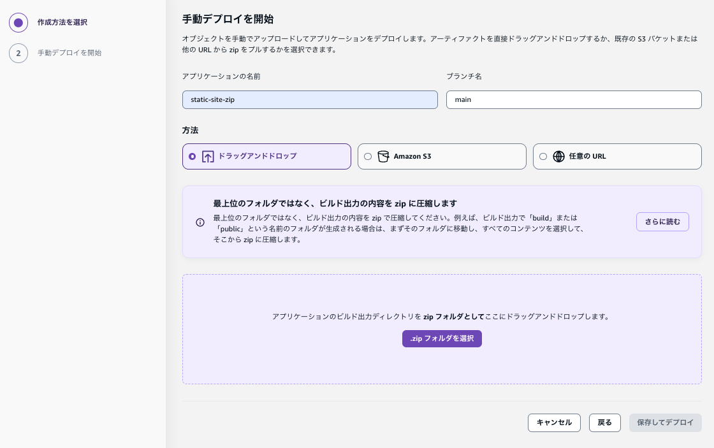Select the 任意の URL radio button

click(543, 156)
